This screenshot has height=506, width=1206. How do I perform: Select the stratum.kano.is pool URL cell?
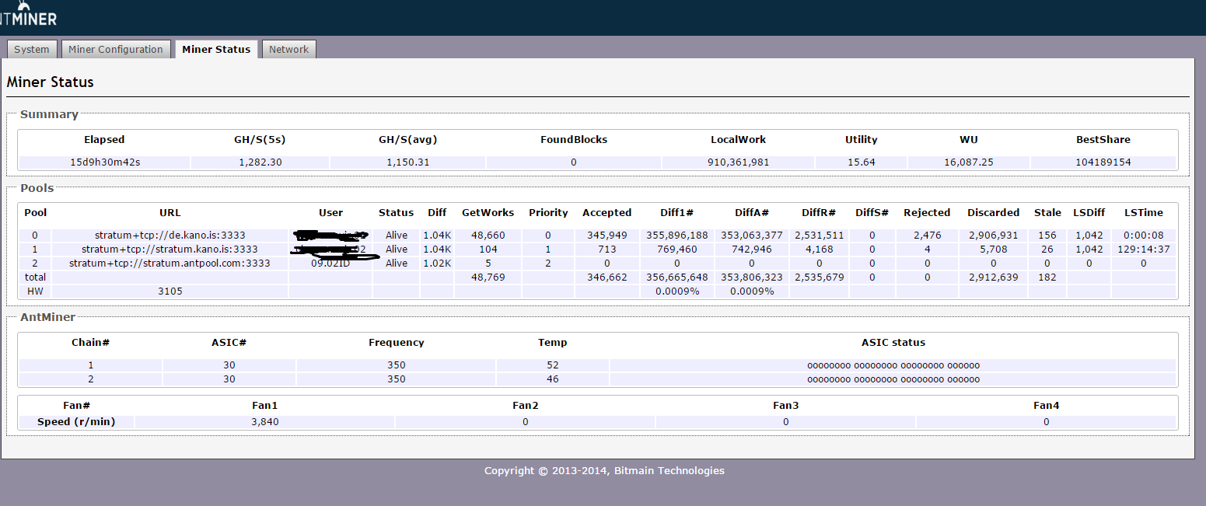(170, 250)
